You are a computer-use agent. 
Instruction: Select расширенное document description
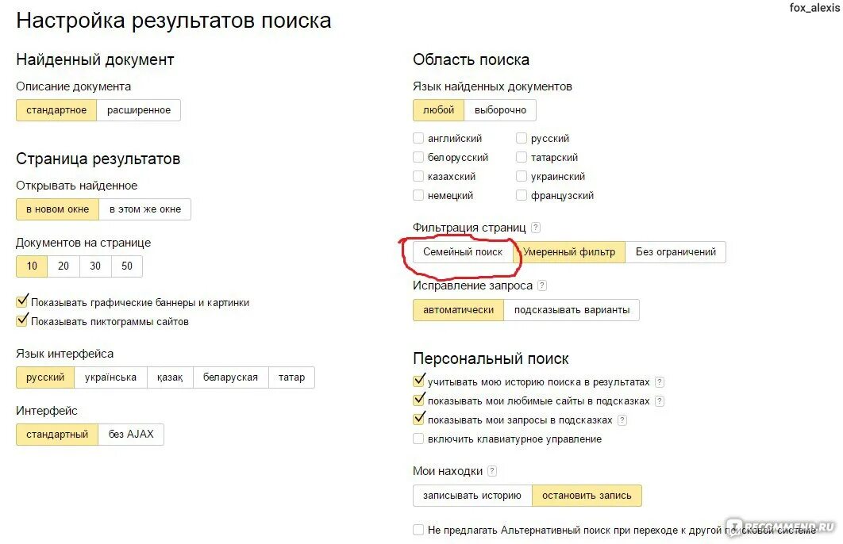(139, 110)
